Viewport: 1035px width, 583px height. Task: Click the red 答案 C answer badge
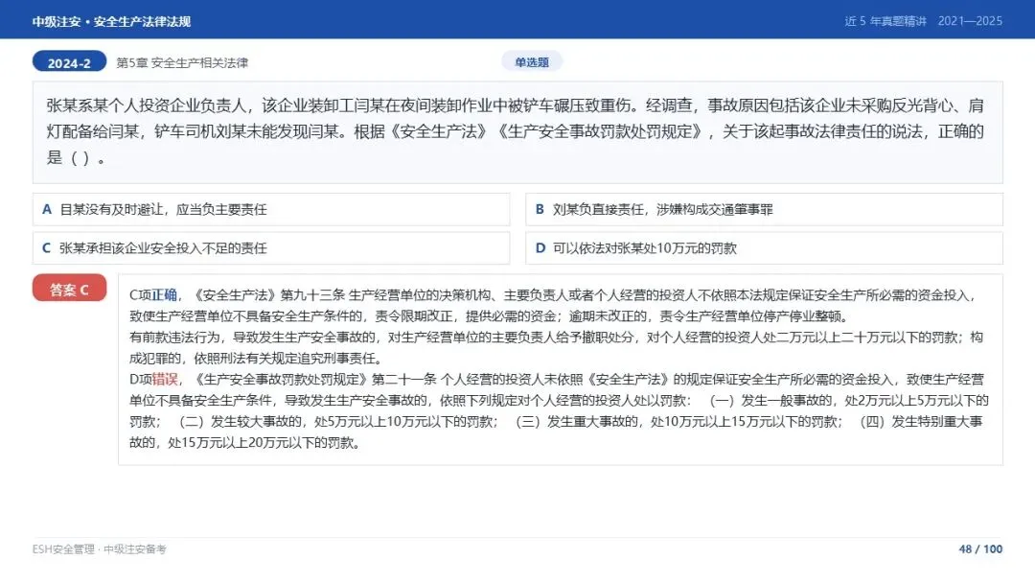69,289
